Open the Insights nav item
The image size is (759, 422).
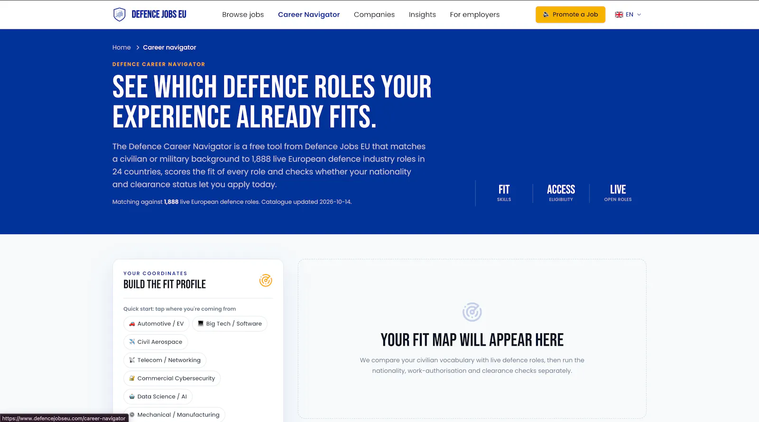click(x=422, y=15)
